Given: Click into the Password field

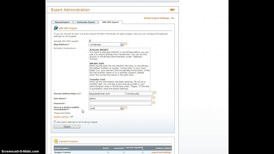Looking at the screenshot, I should point(120,104).
